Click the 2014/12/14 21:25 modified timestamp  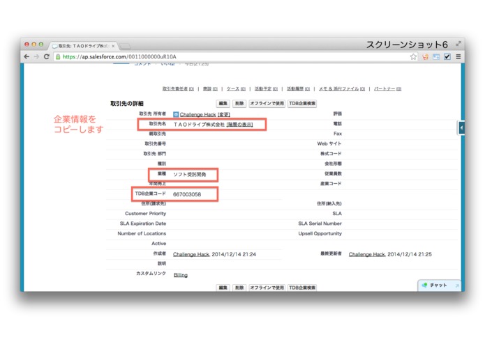pos(410,254)
